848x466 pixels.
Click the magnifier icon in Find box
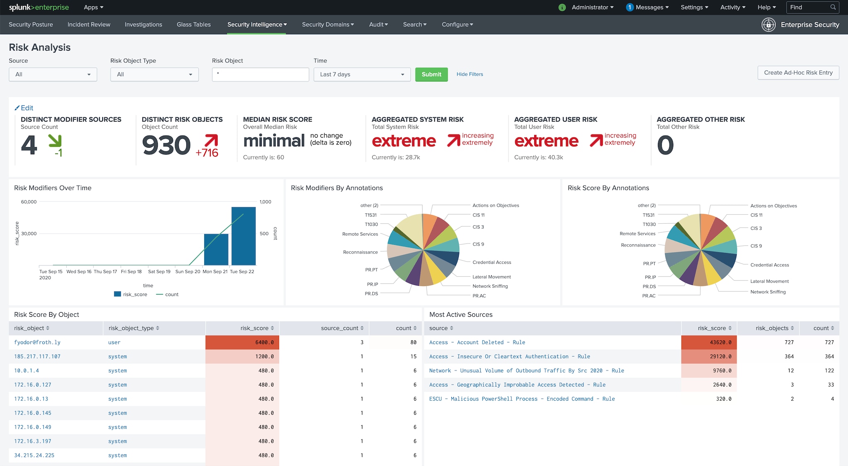833,7
